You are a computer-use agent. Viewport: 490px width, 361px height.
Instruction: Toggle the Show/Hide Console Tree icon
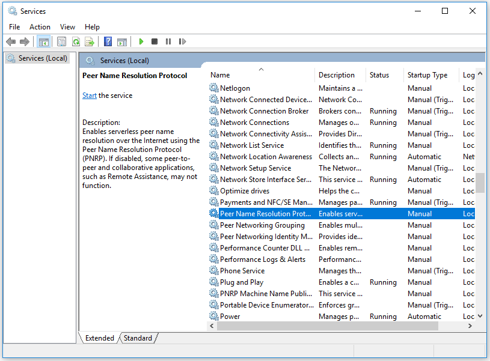click(43, 41)
